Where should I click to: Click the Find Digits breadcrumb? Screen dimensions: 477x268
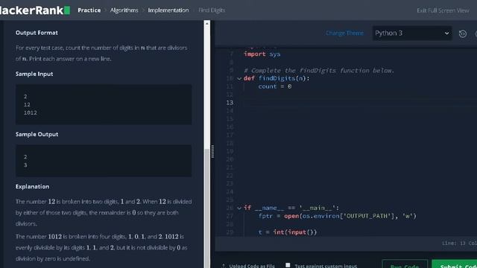[212, 10]
